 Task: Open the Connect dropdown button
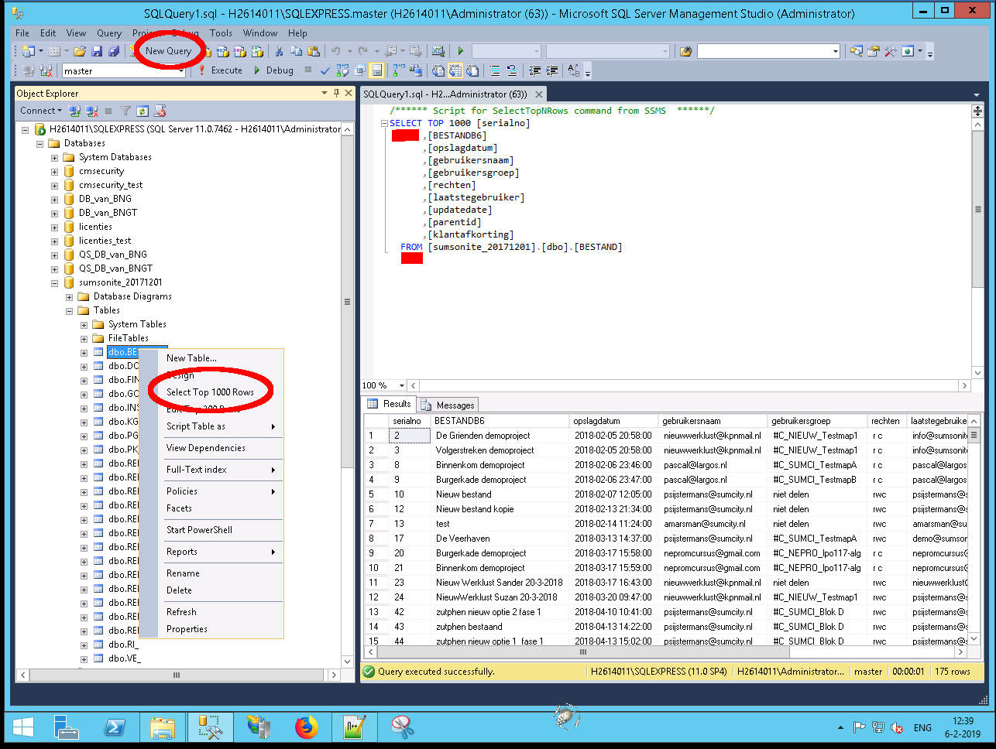coord(41,111)
